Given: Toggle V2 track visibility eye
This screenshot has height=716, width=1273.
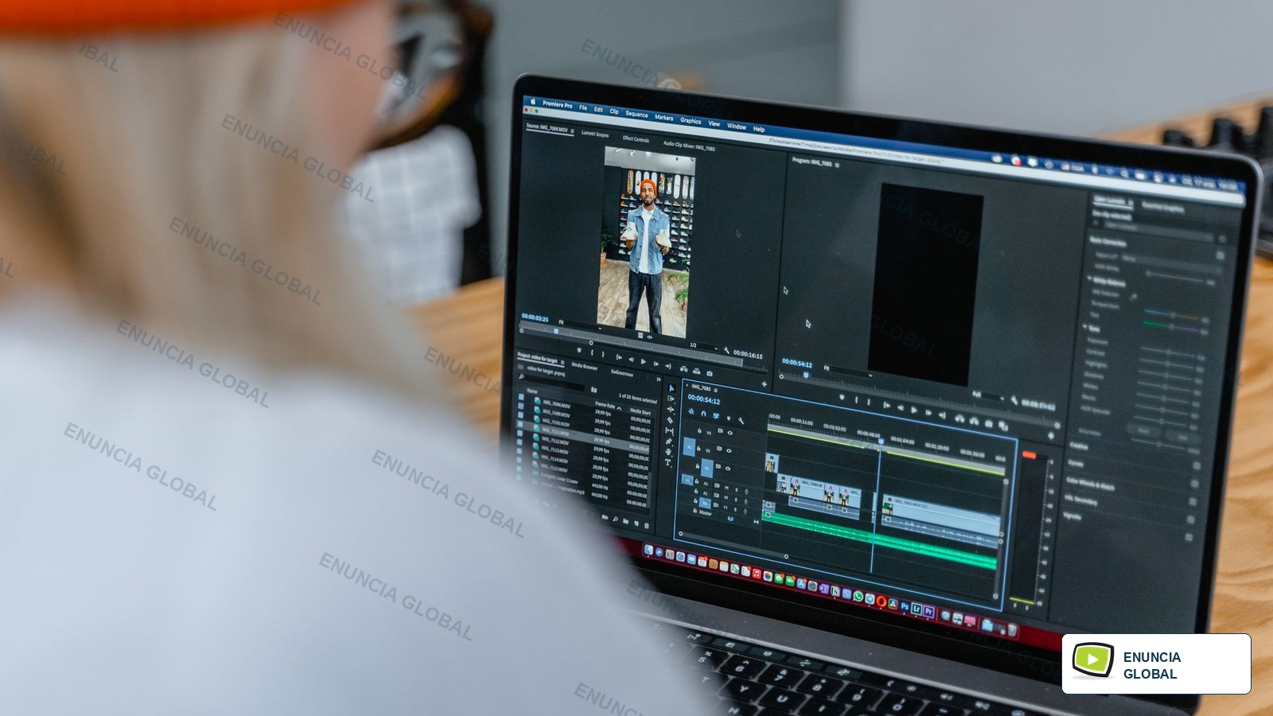Looking at the screenshot, I should coord(729,451).
